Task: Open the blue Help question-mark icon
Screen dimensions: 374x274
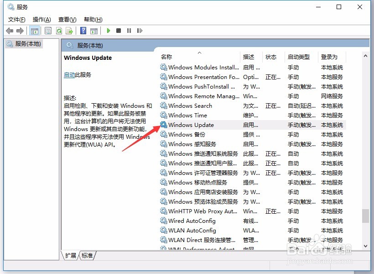Action: [x=83, y=31]
